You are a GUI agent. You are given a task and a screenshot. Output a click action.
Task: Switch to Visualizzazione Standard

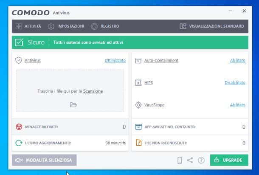(x=212, y=26)
